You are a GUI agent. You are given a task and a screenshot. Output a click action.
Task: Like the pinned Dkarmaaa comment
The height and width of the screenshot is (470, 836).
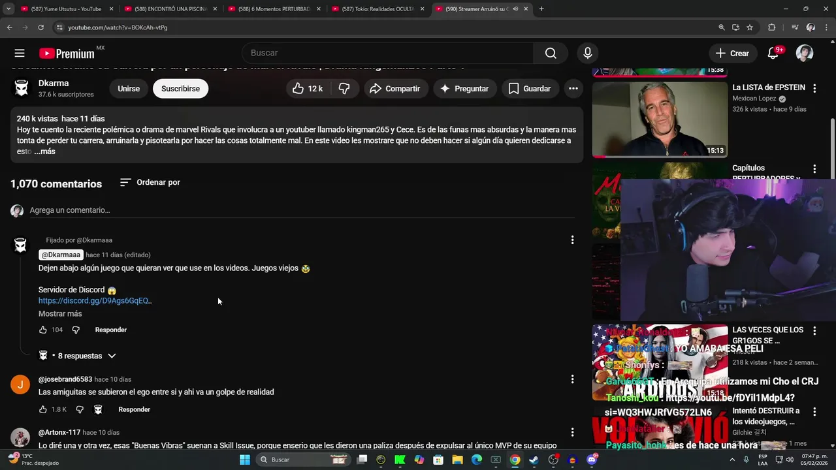[43, 330]
